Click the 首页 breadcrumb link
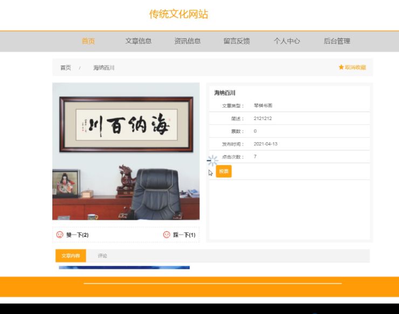The height and width of the screenshot is (314, 399). pyautogui.click(x=65, y=68)
